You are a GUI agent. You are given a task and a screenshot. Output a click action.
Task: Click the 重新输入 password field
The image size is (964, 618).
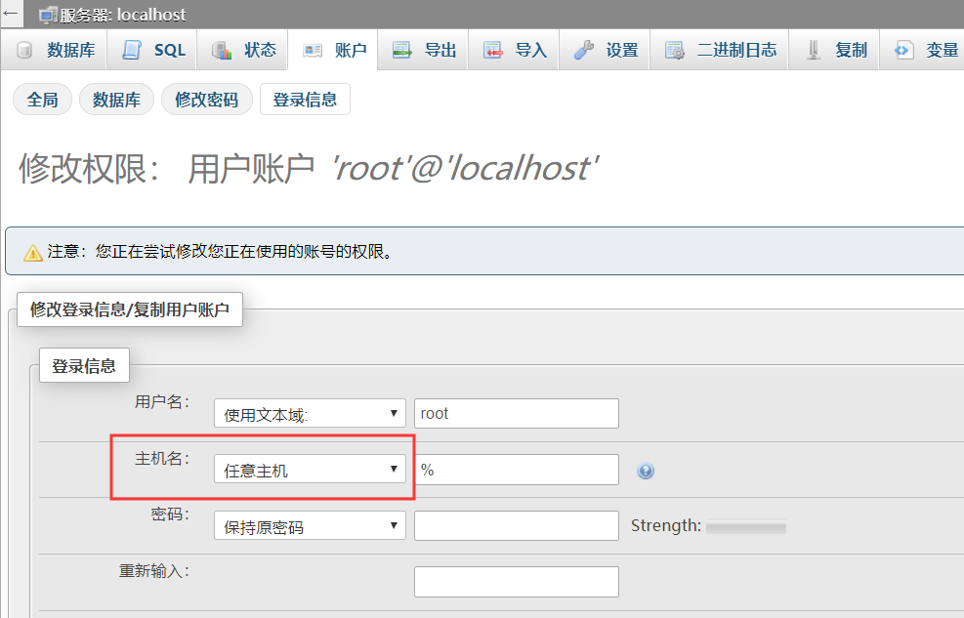tap(517, 582)
